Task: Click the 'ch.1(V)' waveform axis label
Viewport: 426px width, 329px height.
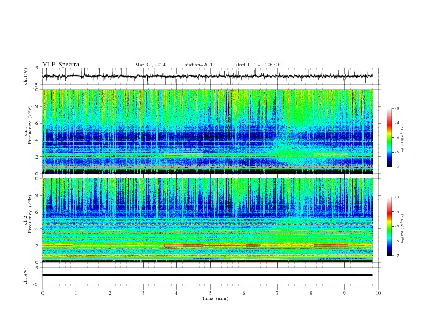Action: pos(26,76)
